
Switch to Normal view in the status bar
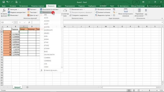tap(129, 90)
